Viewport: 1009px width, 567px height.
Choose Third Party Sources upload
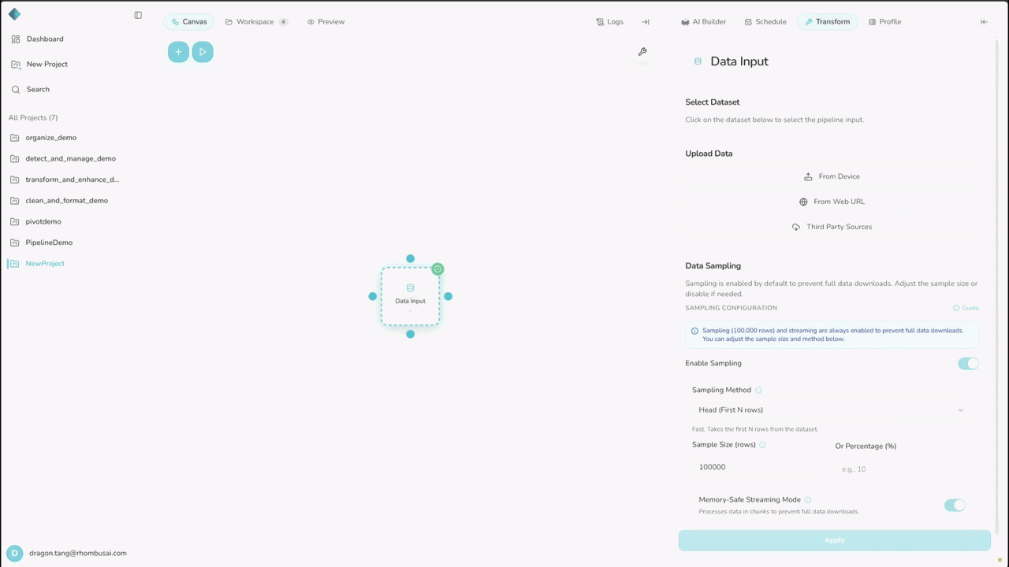click(x=832, y=227)
